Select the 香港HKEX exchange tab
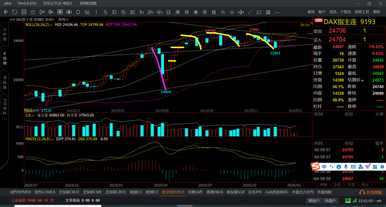The height and width of the screenshot is (207, 386). tap(215, 192)
